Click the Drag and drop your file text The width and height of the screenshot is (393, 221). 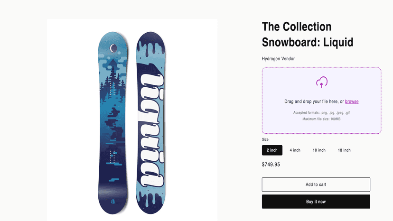[314, 101]
